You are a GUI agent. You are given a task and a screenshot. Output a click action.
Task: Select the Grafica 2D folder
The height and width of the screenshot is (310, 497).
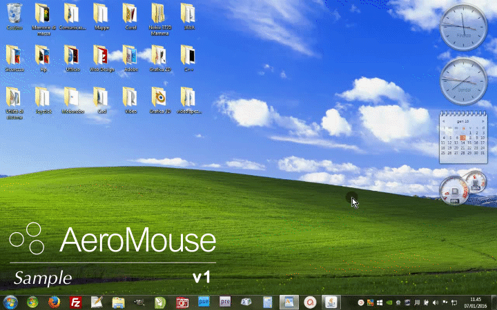[159, 58]
